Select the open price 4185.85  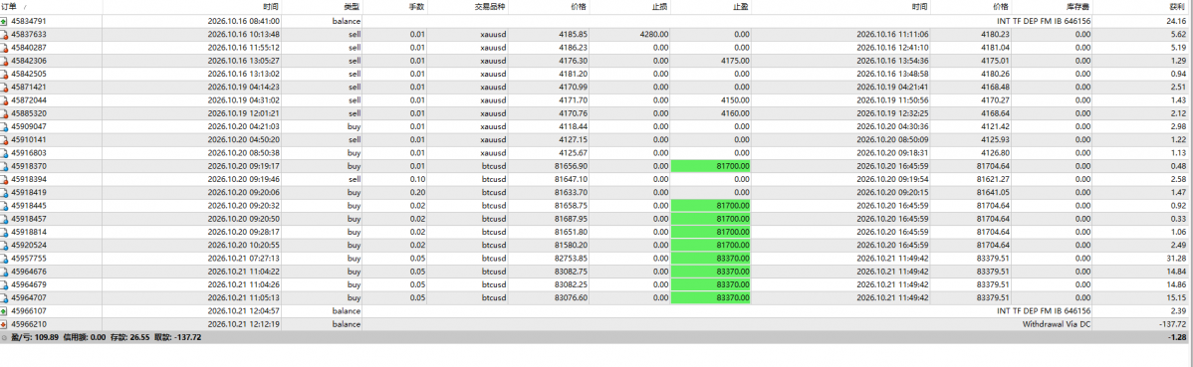(573, 34)
